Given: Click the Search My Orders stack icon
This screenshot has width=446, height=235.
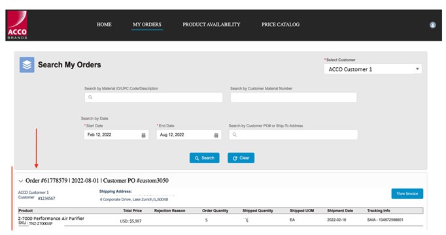Looking at the screenshot, I should (27, 65).
